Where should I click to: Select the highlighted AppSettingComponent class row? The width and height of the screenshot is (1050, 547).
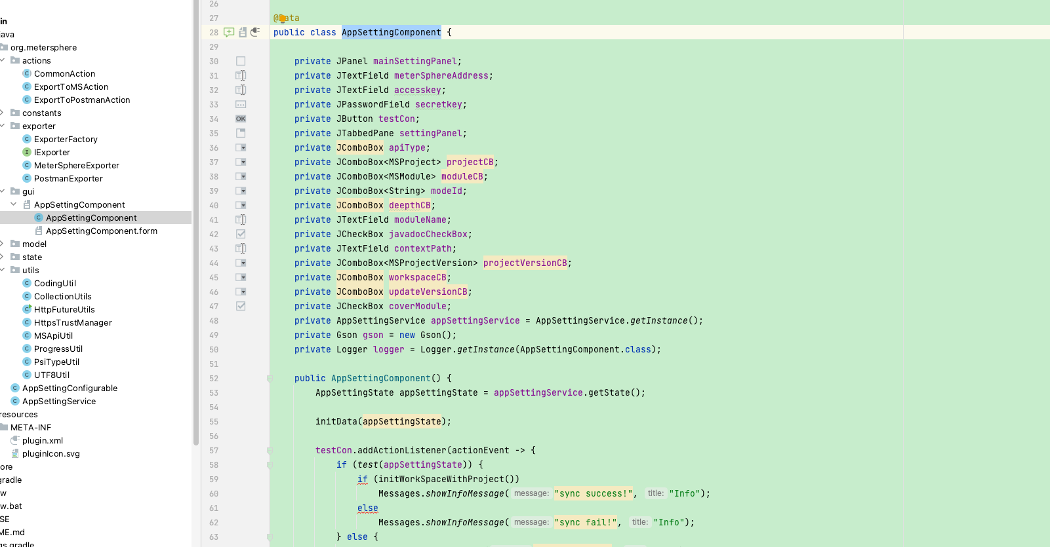[96, 217]
